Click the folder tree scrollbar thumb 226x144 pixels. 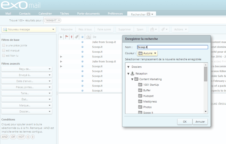(x=206, y=74)
